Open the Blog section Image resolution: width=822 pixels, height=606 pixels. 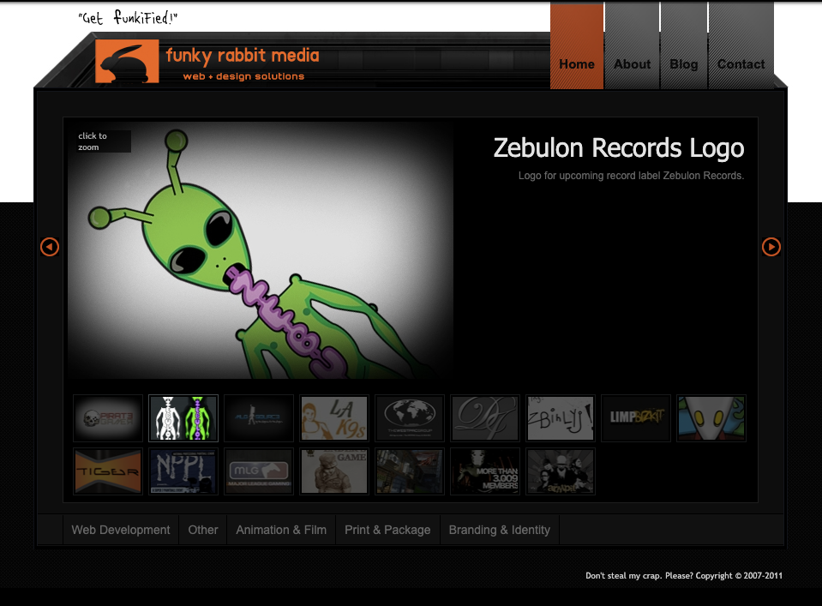click(683, 63)
